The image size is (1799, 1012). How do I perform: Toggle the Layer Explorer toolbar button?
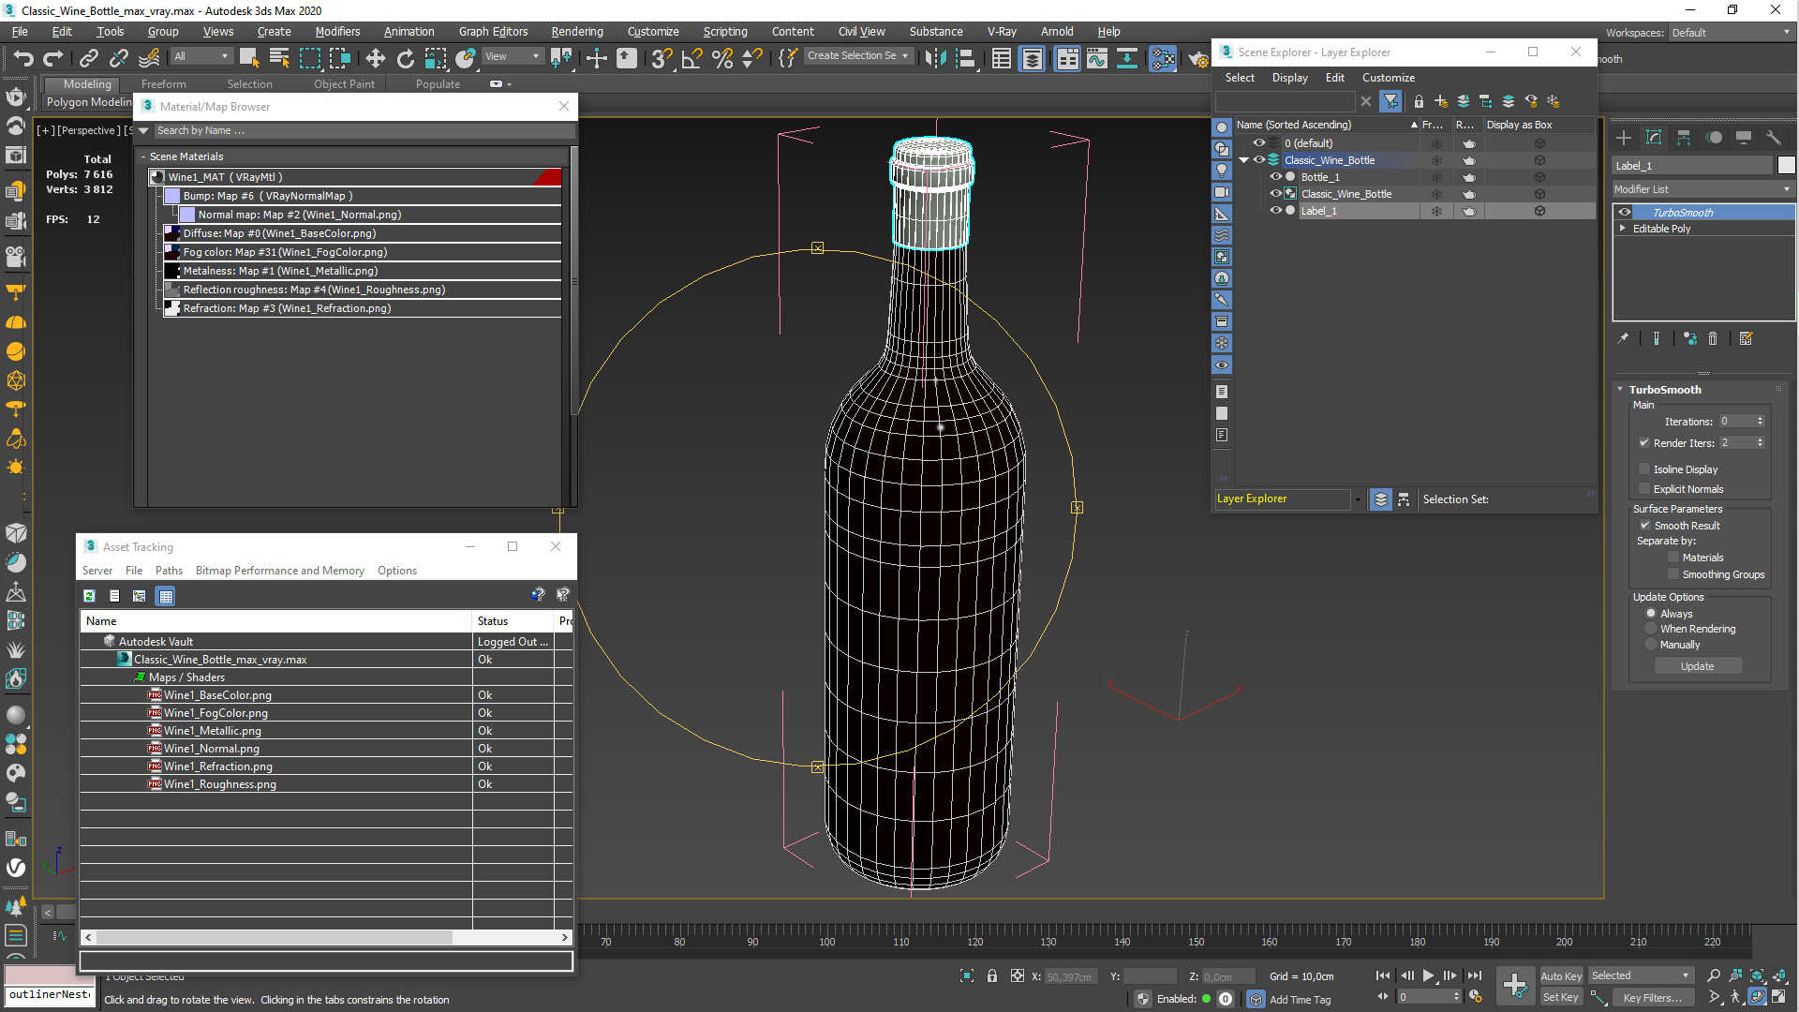coord(1032,58)
